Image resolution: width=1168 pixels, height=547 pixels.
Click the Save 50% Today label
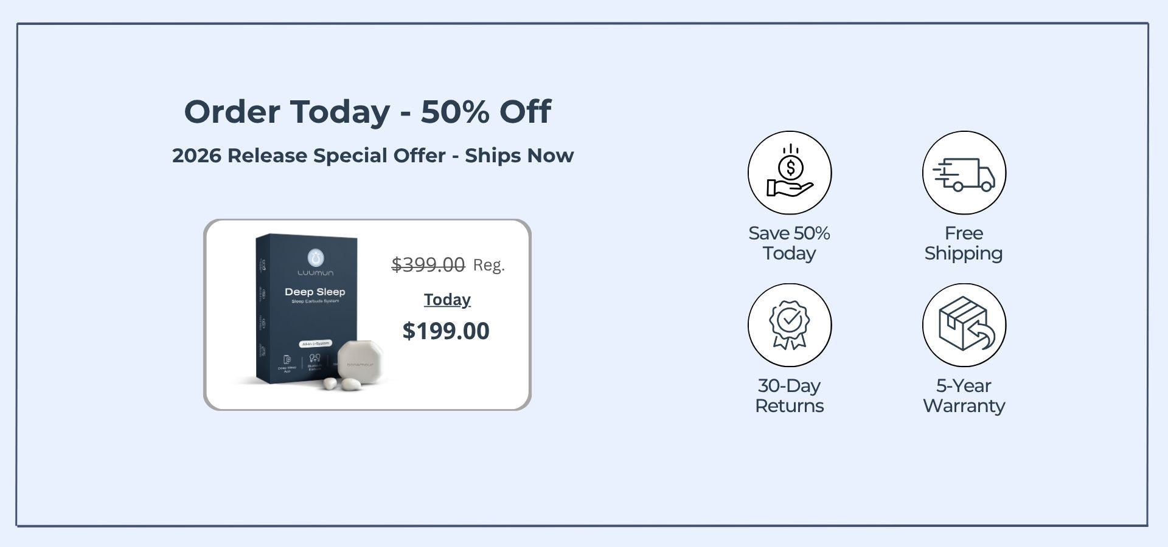coord(789,243)
